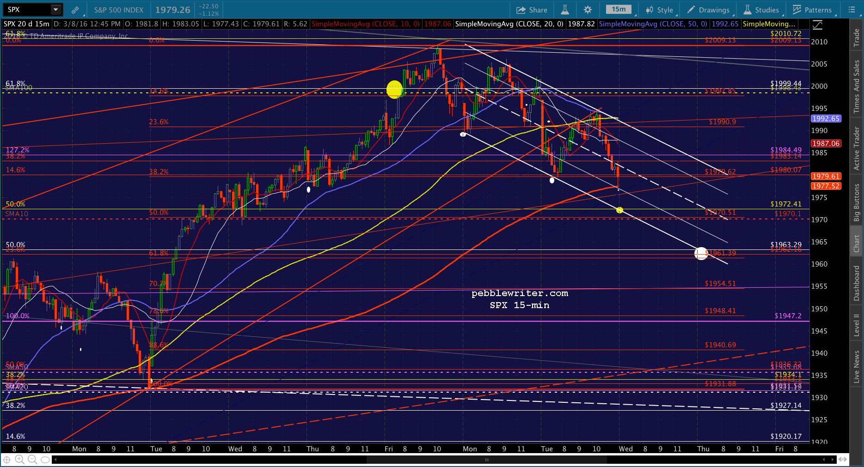
Task: Click the horizontal scrollbar thumb
Action: (x=486, y=460)
